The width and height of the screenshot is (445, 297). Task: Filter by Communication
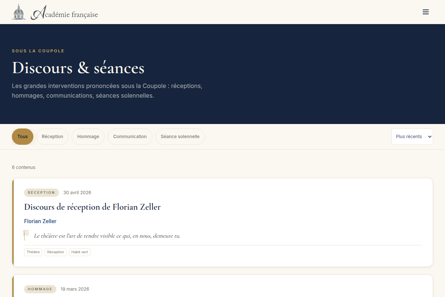point(130,137)
